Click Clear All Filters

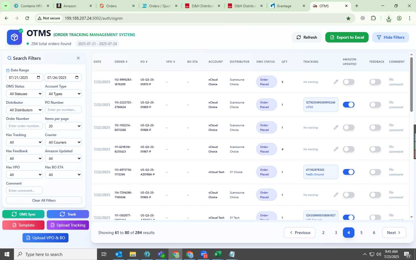click(44, 200)
